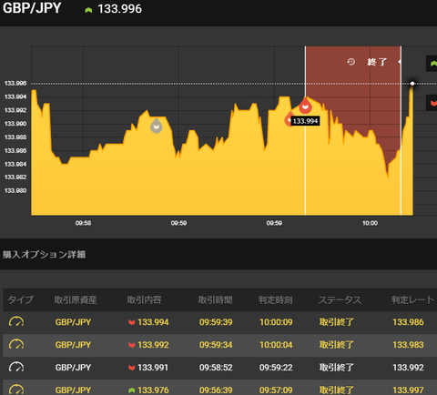Click the 判定時刻 column header
437x395 pixels.
click(x=276, y=299)
